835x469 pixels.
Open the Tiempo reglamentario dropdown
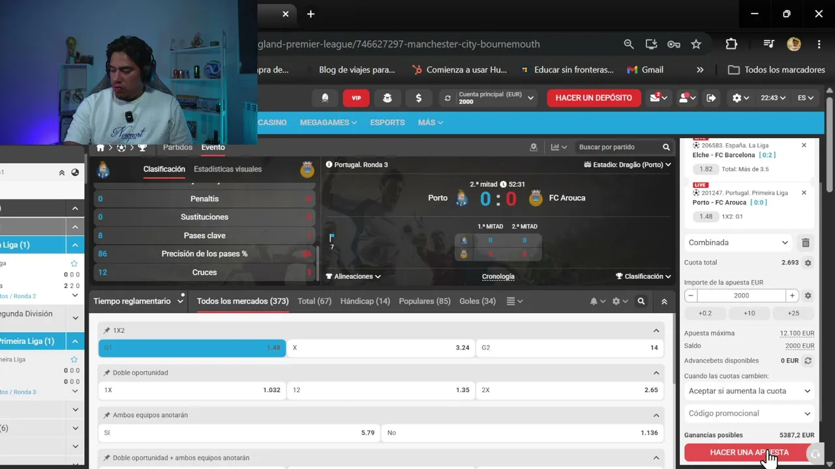(x=138, y=302)
